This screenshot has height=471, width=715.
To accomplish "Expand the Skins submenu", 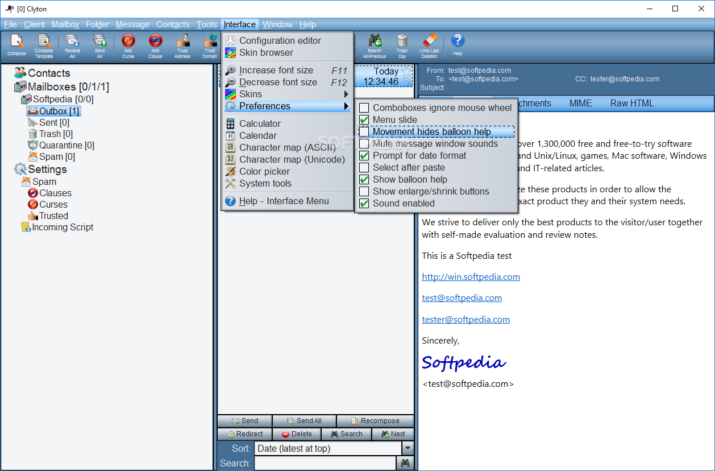I will tap(287, 94).
